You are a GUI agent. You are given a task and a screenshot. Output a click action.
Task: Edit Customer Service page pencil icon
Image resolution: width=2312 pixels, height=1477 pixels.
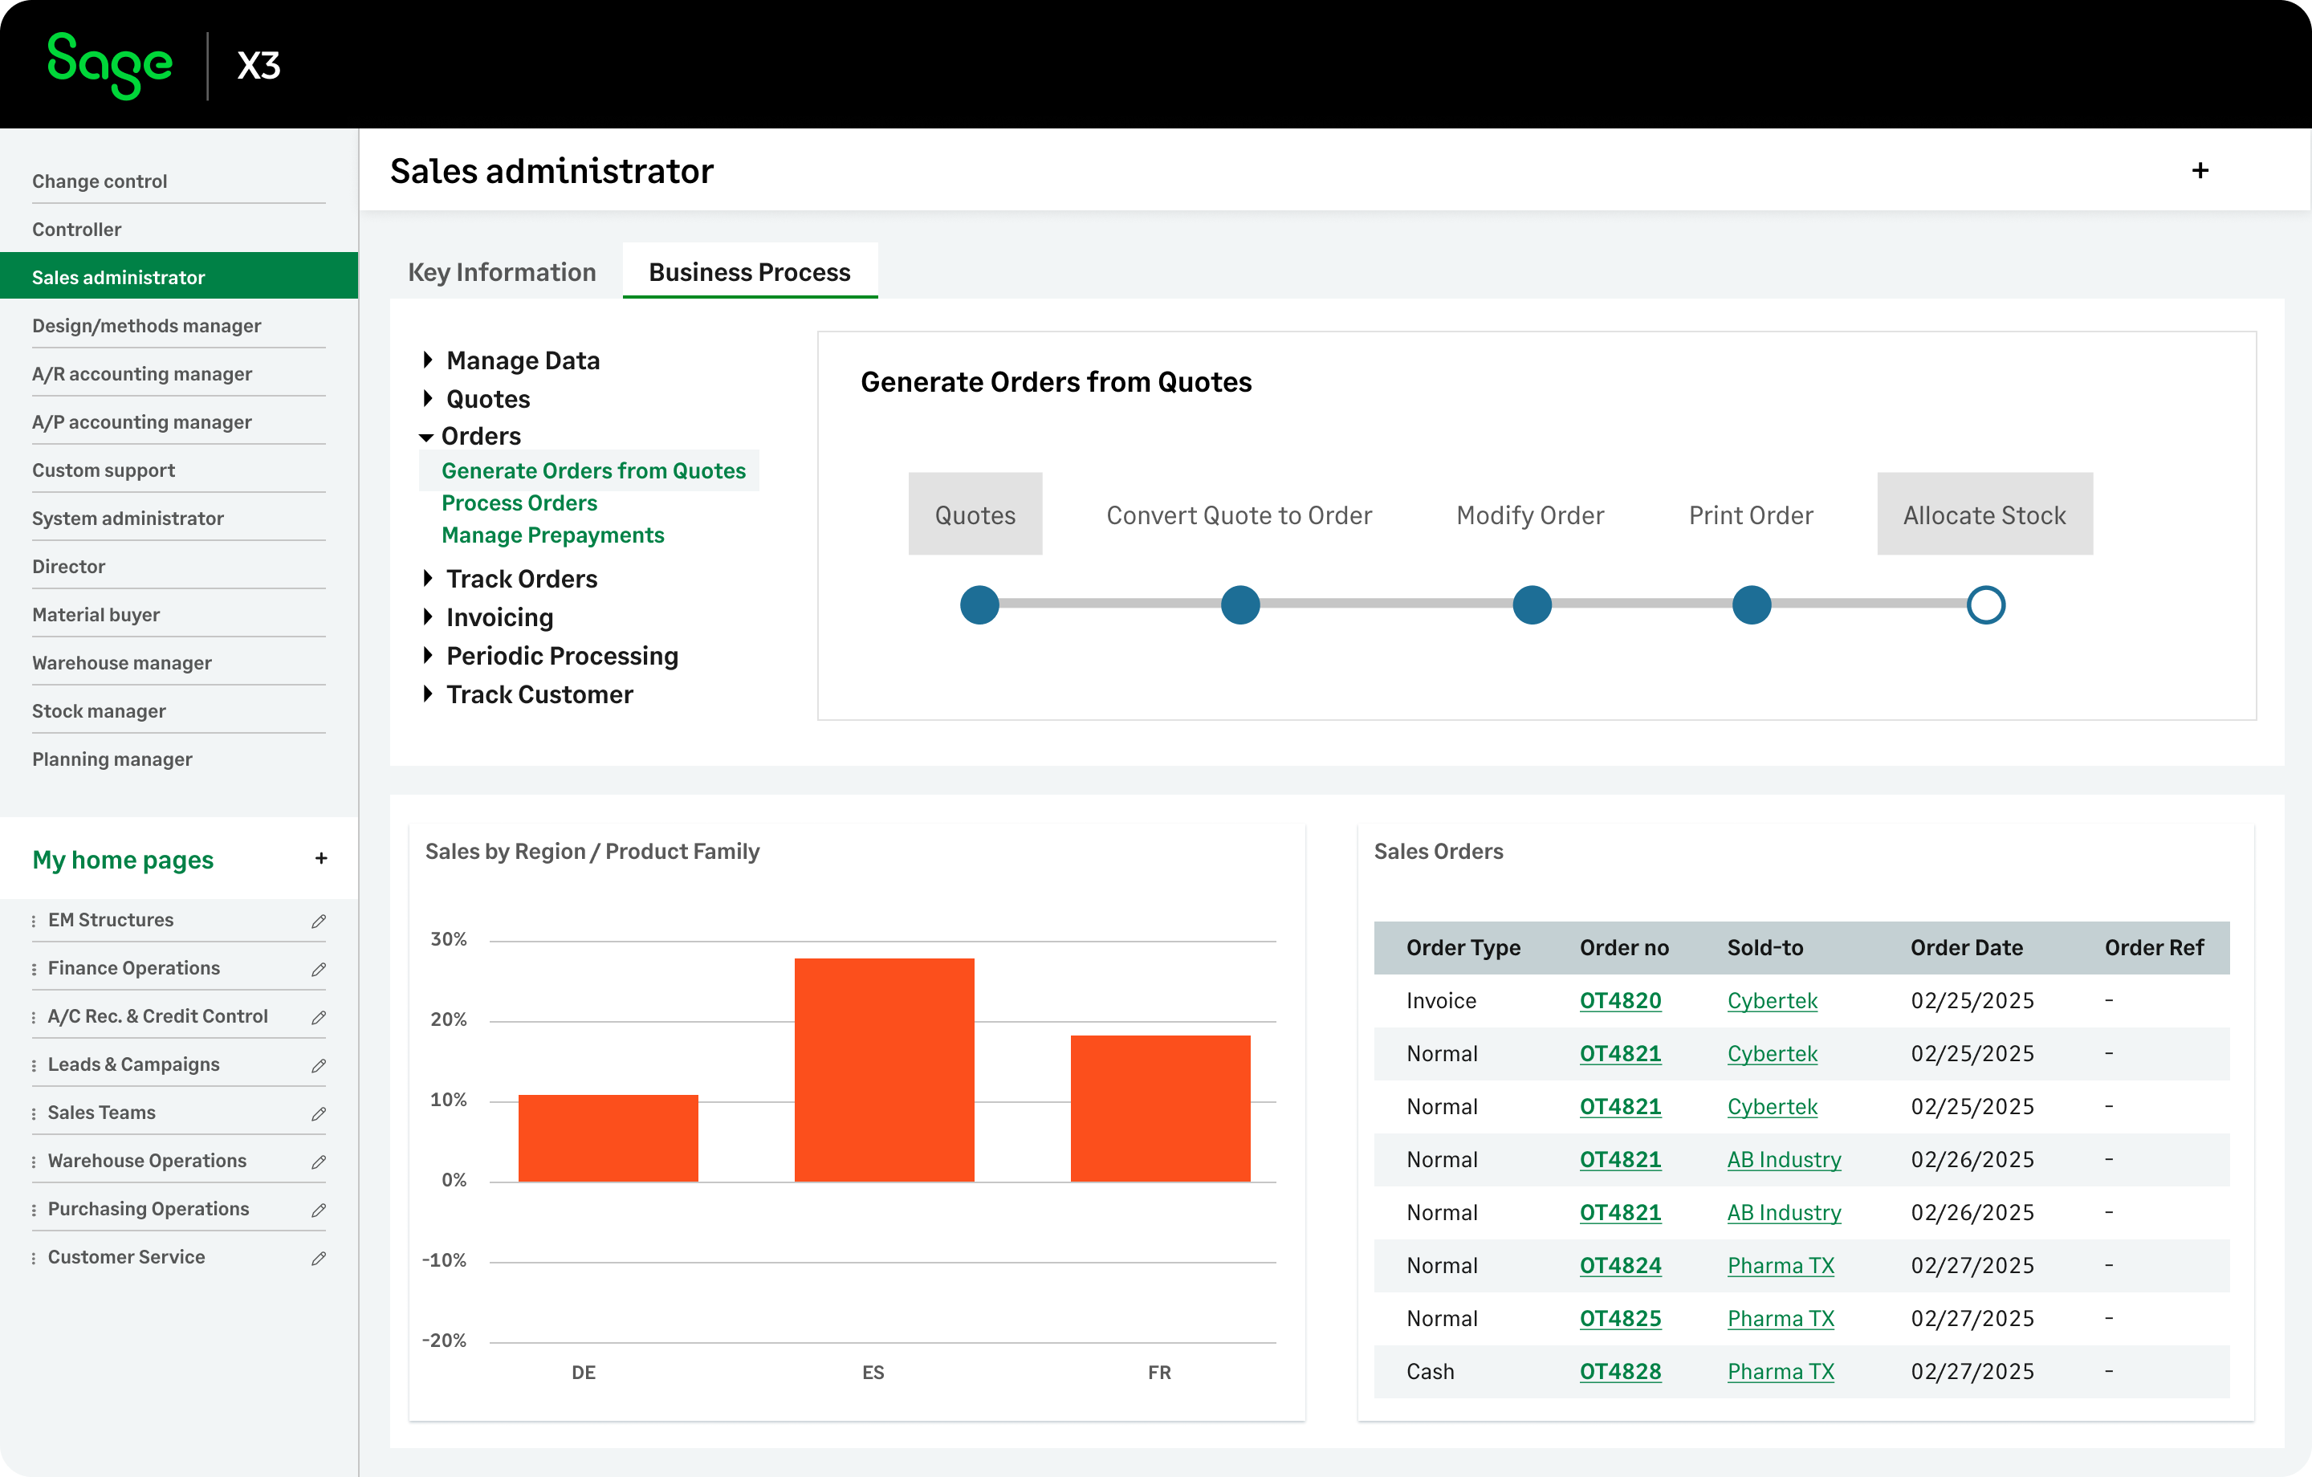(319, 1258)
